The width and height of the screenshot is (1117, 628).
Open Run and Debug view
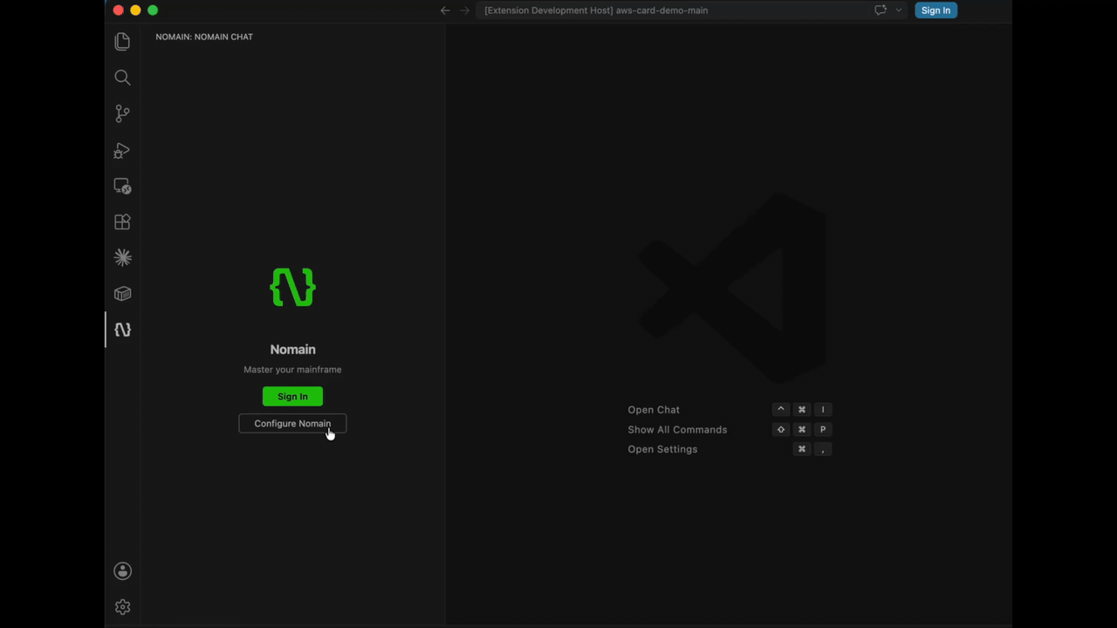coord(122,150)
